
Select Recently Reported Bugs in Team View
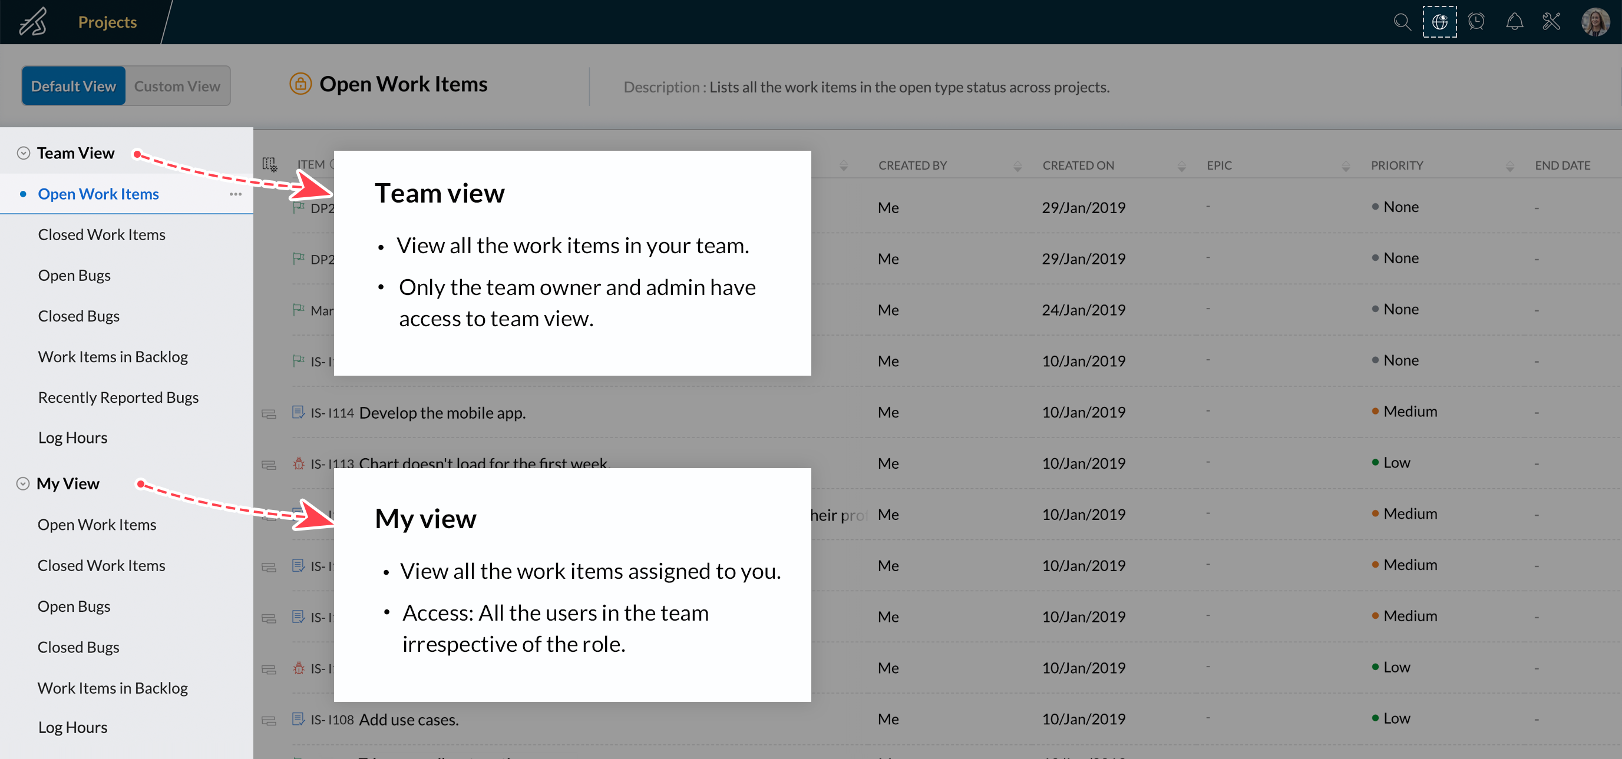tap(118, 397)
